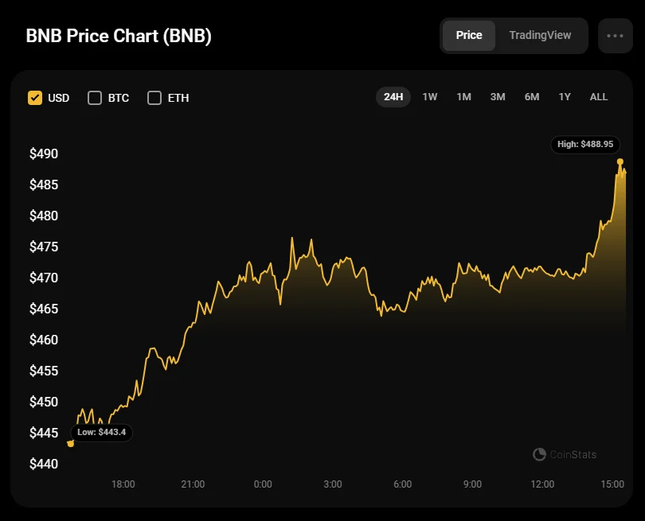
Task: Select the 1Y time range
Action: tap(565, 97)
